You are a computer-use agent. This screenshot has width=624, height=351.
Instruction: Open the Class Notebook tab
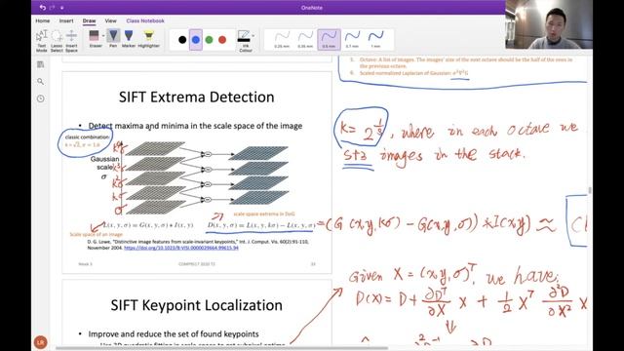coord(145,20)
